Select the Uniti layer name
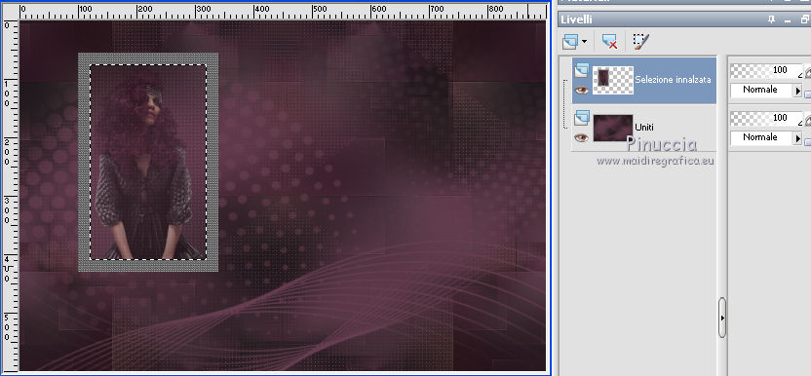 (x=644, y=127)
